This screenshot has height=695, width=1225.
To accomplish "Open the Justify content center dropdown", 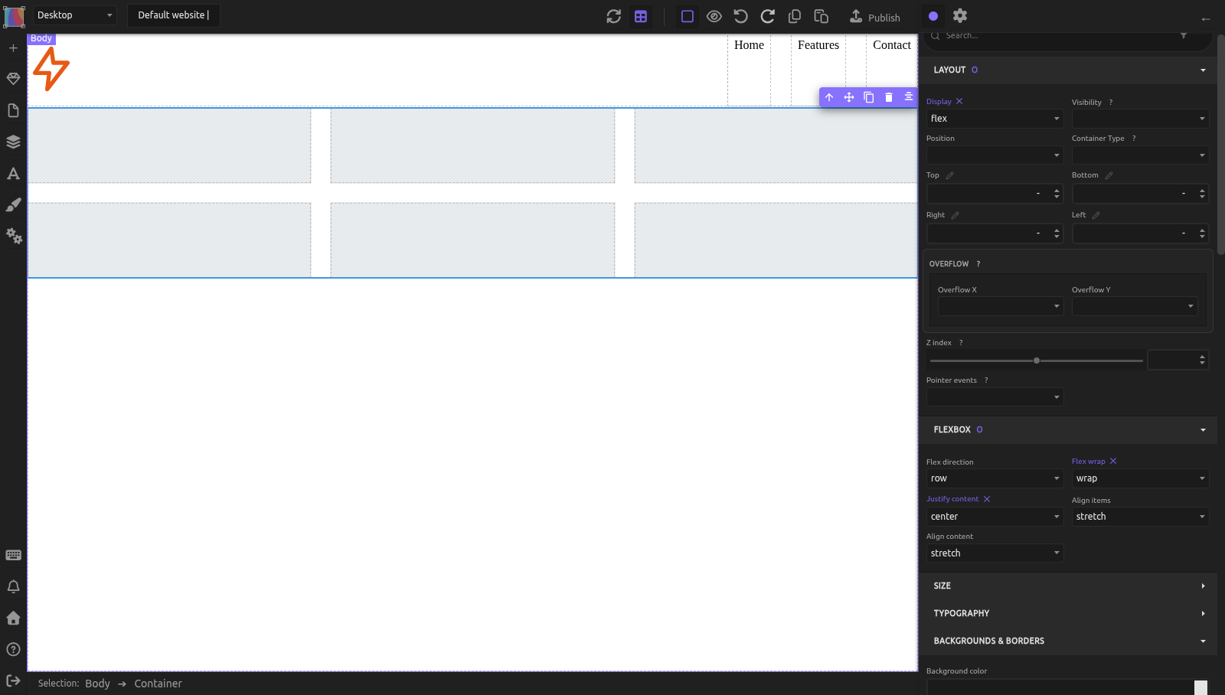I will [x=995, y=517].
